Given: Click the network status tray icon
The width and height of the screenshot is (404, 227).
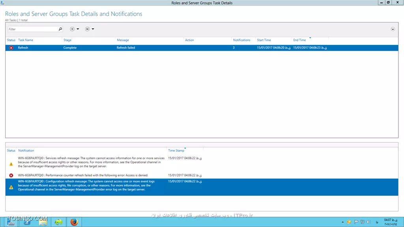Looking at the screenshot, I should tap(363, 222).
